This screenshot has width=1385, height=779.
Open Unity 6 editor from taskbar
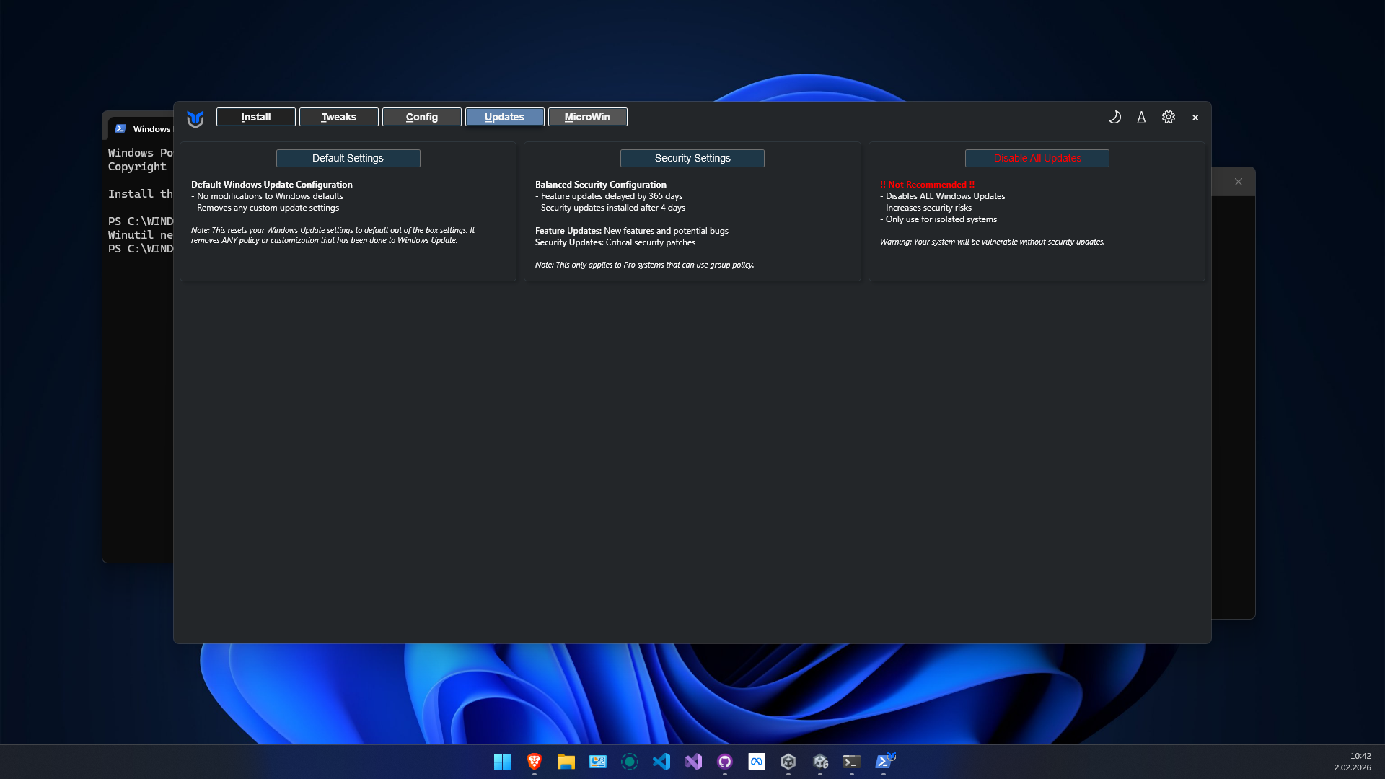point(820,762)
